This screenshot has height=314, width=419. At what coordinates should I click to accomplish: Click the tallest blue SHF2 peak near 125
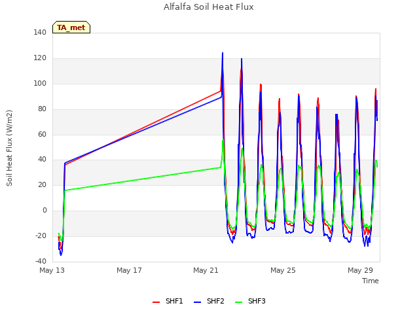[x=223, y=53]
